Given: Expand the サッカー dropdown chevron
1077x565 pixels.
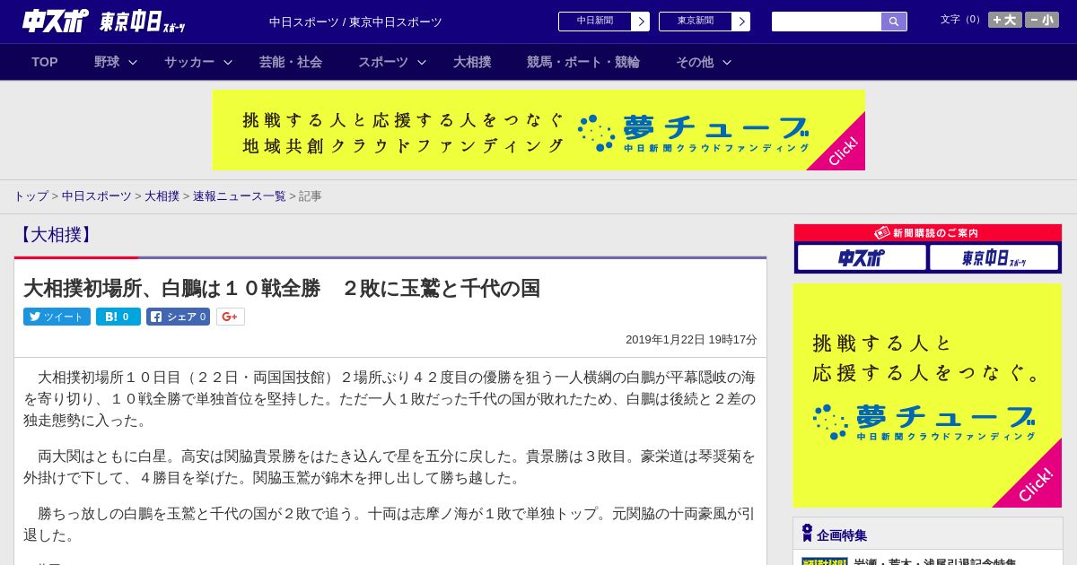Looking at the screenshot, I should (x=228, y=62).
